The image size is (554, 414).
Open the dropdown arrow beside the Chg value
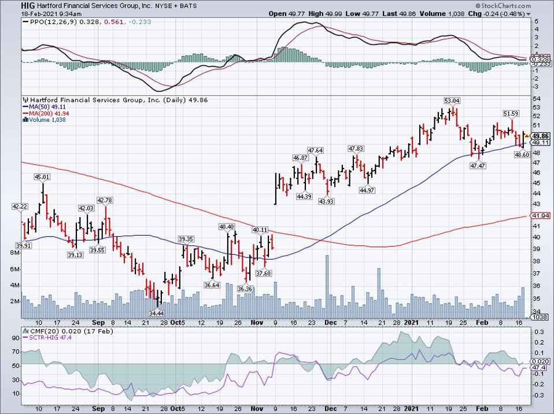point(529,14)
